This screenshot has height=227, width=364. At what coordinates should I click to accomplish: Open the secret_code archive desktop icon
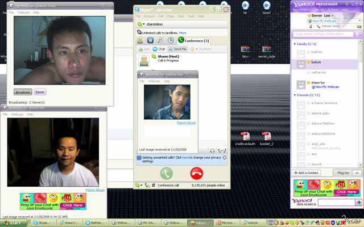click(x=267, y=52)
